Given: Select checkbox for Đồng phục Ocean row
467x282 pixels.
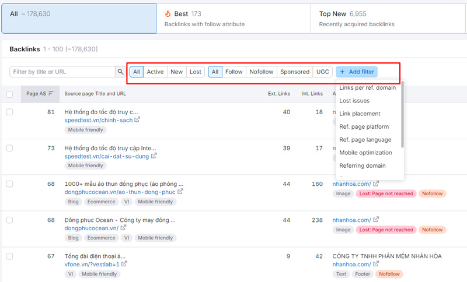Looking at the screenshot, I should coord(9,220).
